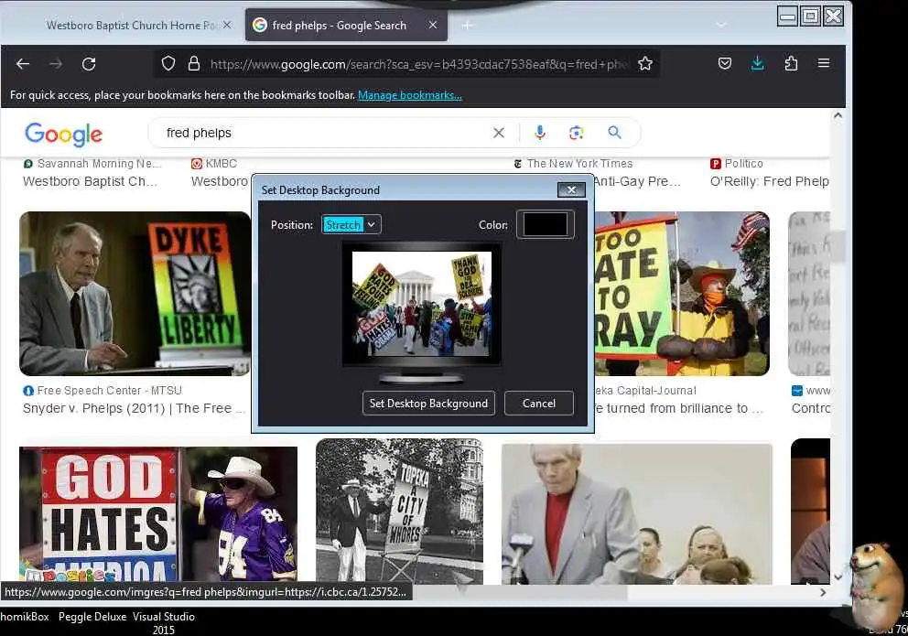This screenshot has width=908, height=636.
Task: Go to Google home via the logo
Action: [63, 134]
